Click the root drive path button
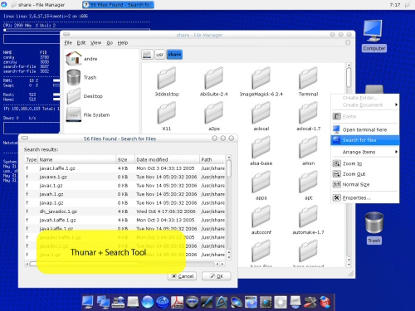 coord(147,55)
